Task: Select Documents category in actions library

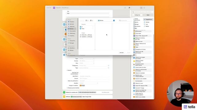Action: (x=138, y=26)
